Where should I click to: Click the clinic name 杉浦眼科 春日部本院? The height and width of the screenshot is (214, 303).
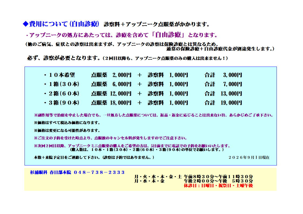click(x=51, y=172)
